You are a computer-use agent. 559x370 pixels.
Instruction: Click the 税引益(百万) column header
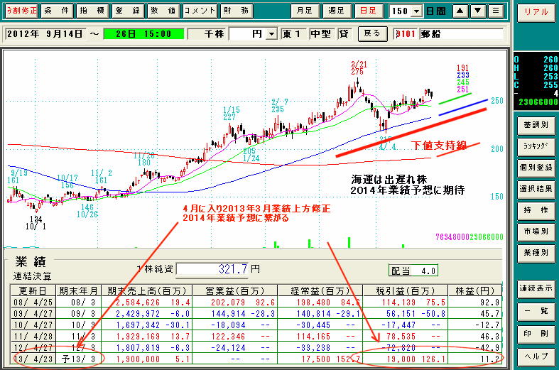[406, 291]
